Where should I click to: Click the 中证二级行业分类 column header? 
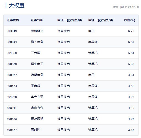coord(101,20)
